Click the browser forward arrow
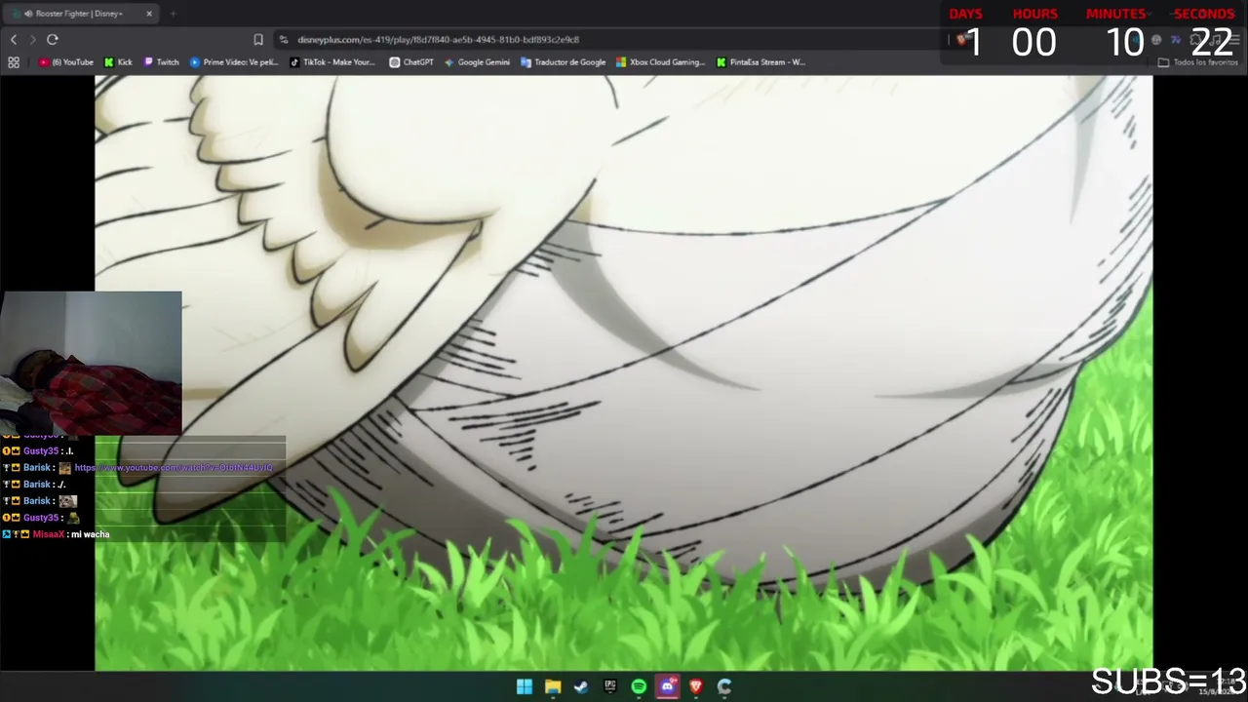This screenshot has width=1248, height=702. tap(32, 39)
